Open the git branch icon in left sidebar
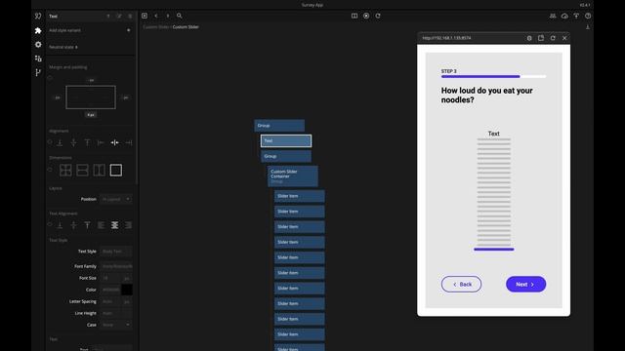 click(x=38, y=72)
